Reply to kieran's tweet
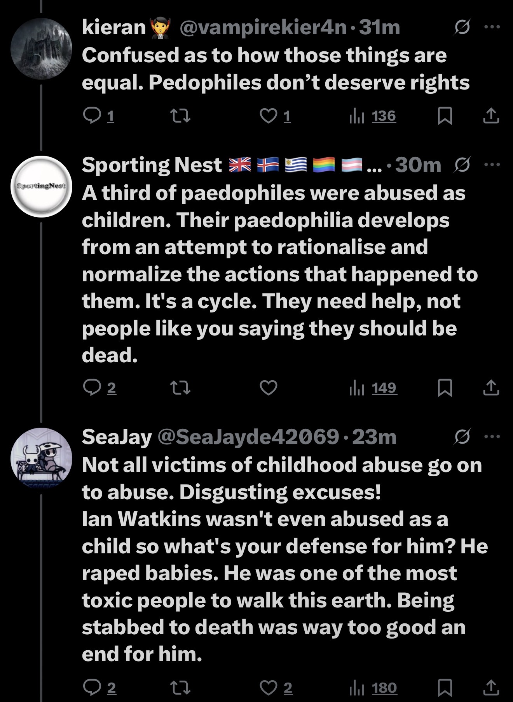The width and height of the screenshot is (513, 702). coord(92,116)
